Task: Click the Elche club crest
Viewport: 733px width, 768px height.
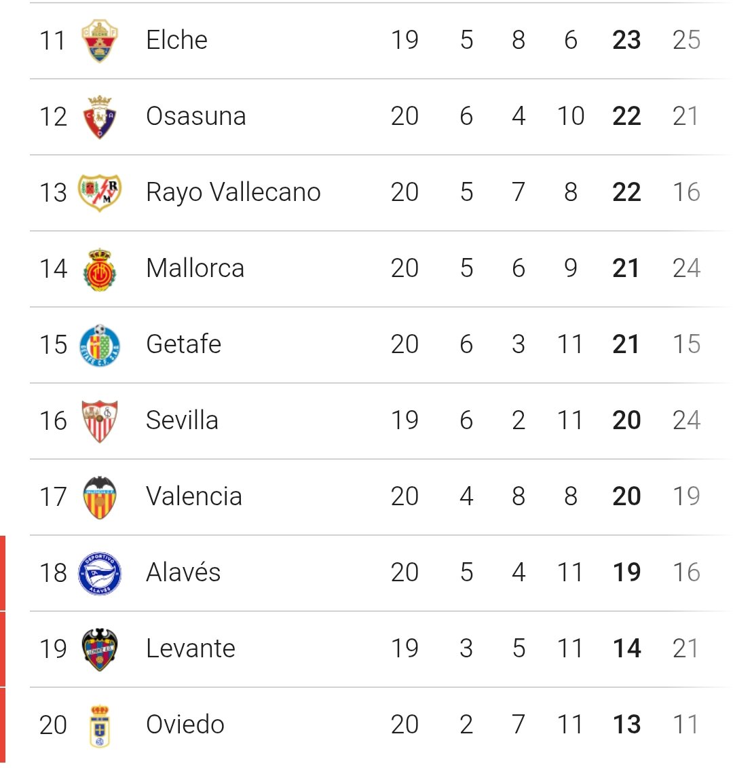Action: 100,41
